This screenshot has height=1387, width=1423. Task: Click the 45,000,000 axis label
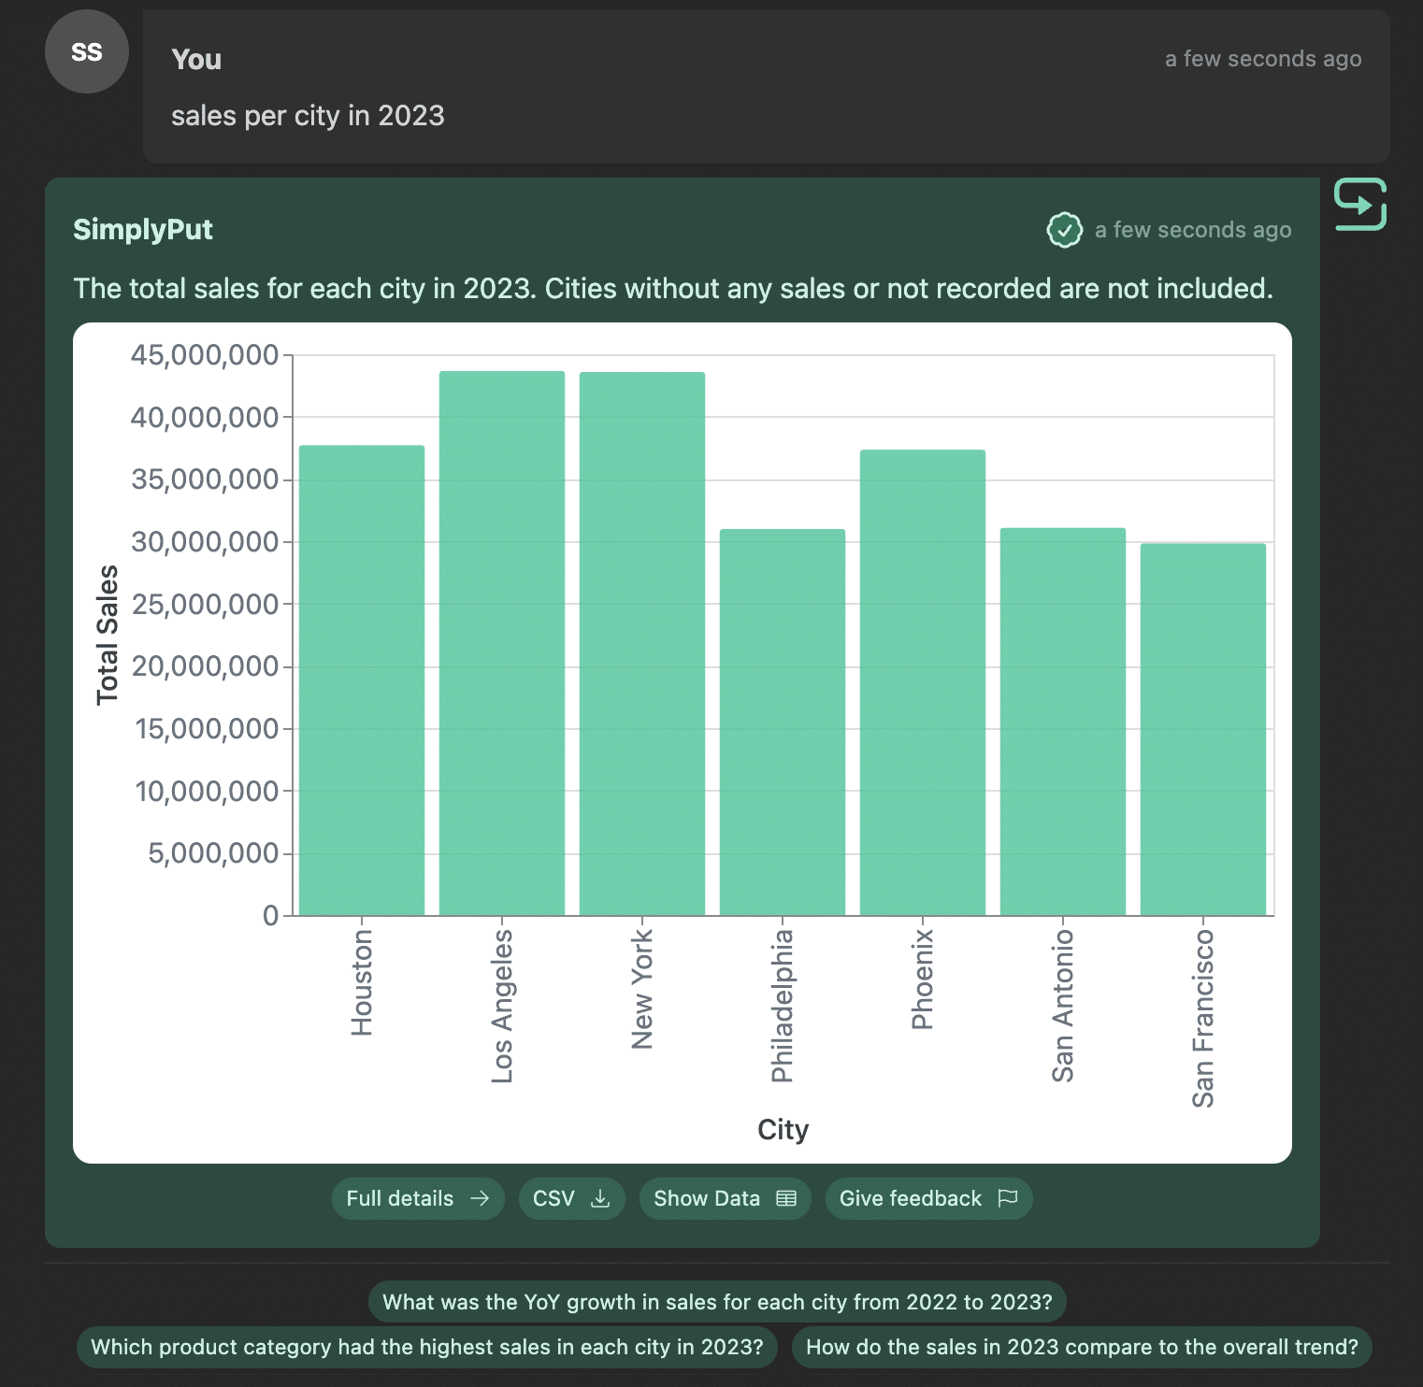[x=205, y=355]
